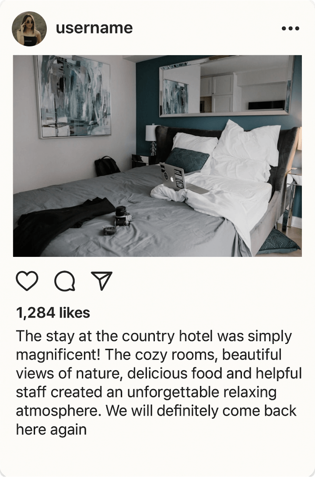Viewport: 315px width, 477px height.
Task: Tap the black backpack against the wall
Action: tap(107, 166)
